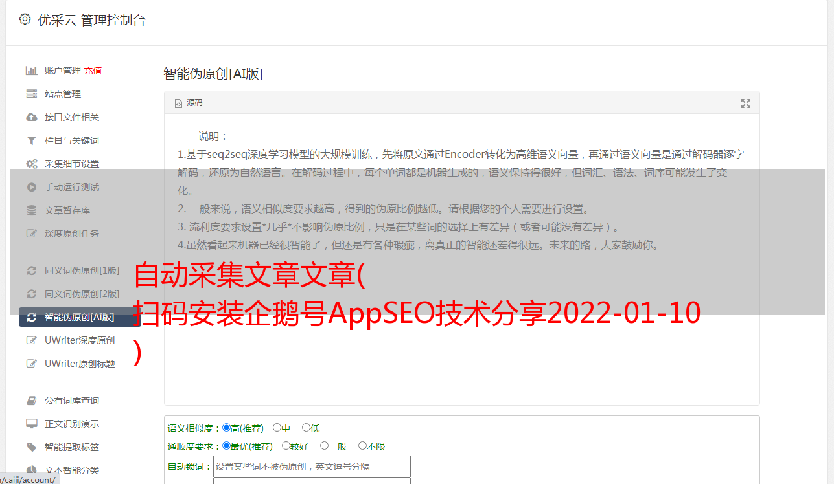
Task: Click the play circle icon for 手动运行测试
Action: [x=31, y=187]
